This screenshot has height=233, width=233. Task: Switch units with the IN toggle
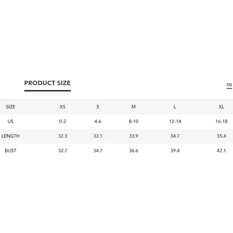pos(229,85)
